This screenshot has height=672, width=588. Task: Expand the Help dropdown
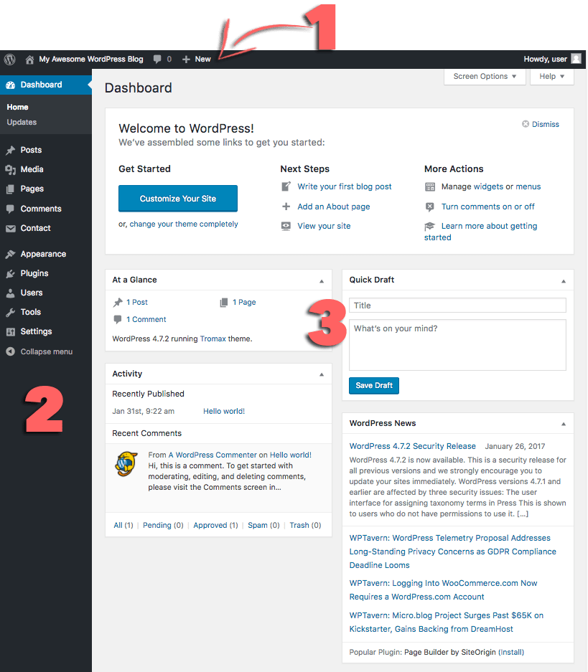pyautogui.click(x=551, y=75)
